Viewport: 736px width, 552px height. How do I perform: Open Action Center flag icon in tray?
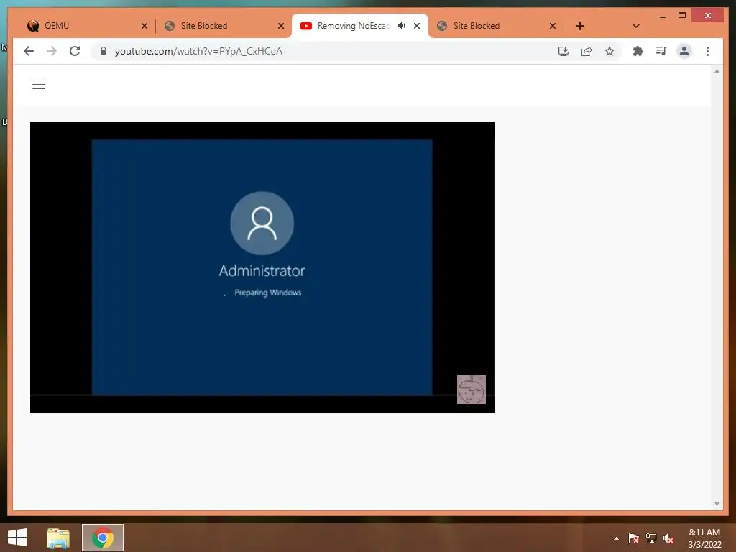point(633,538)
